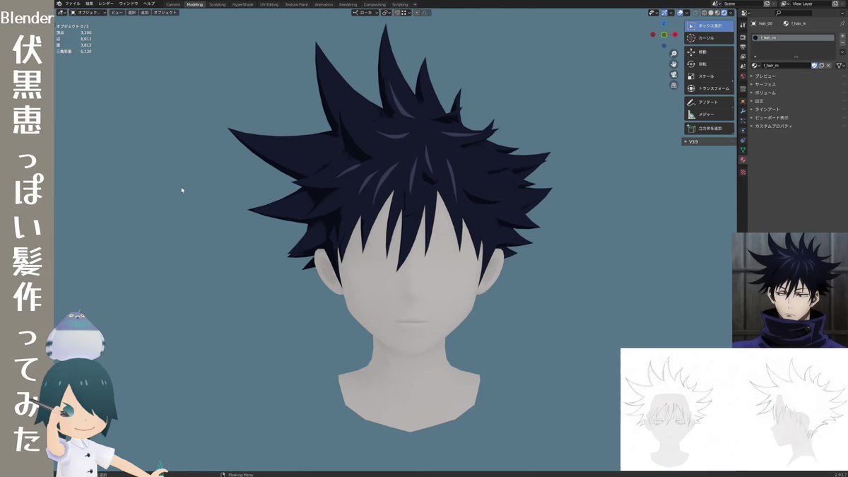Open the Object Mode dropdown (オブジェク…)
The height and width of the screenshot is (477, 848).
click(x=88, y=13)
